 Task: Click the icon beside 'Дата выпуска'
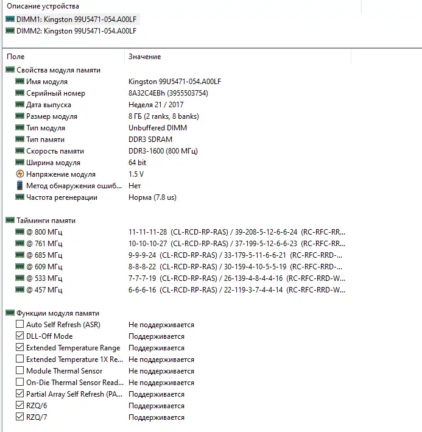[x=19, y=104]
